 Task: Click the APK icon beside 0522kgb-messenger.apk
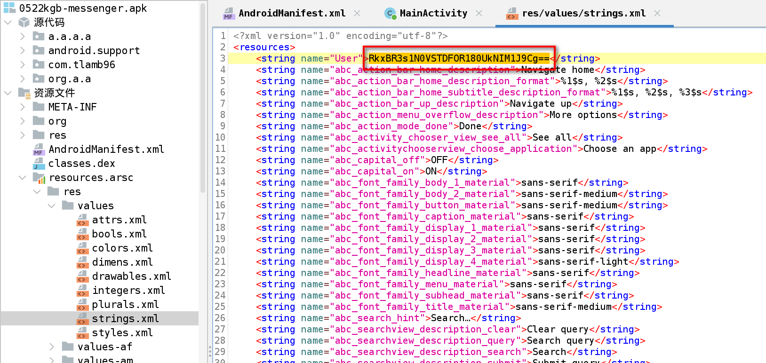click(9, 8)
